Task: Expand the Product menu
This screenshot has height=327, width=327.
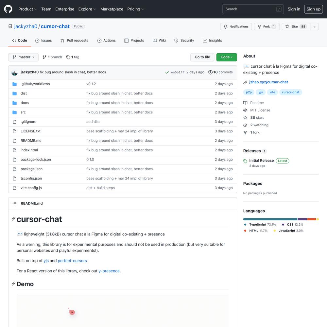Action: click(27, 9)
